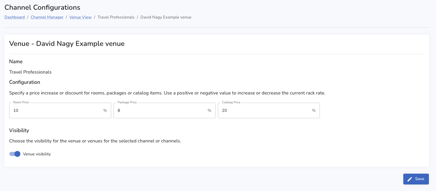Click the Channel Configurations page title
Viewport: 436px width, 191px height.
point(42,7)
